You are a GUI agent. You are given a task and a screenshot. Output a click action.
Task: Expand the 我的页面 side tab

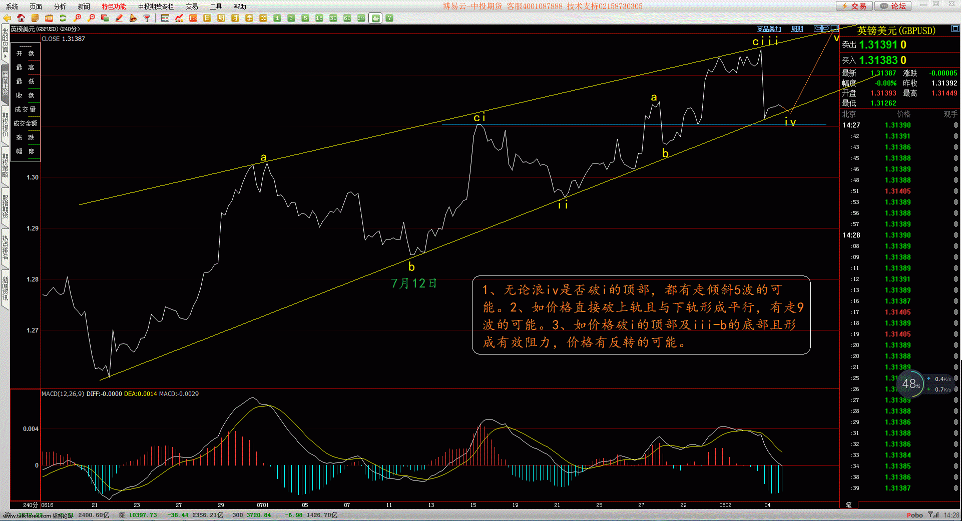pyautogui.click(x=5, y=43)
